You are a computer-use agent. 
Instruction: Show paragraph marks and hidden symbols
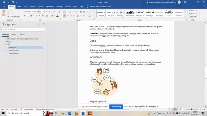(x=92, y=12)
